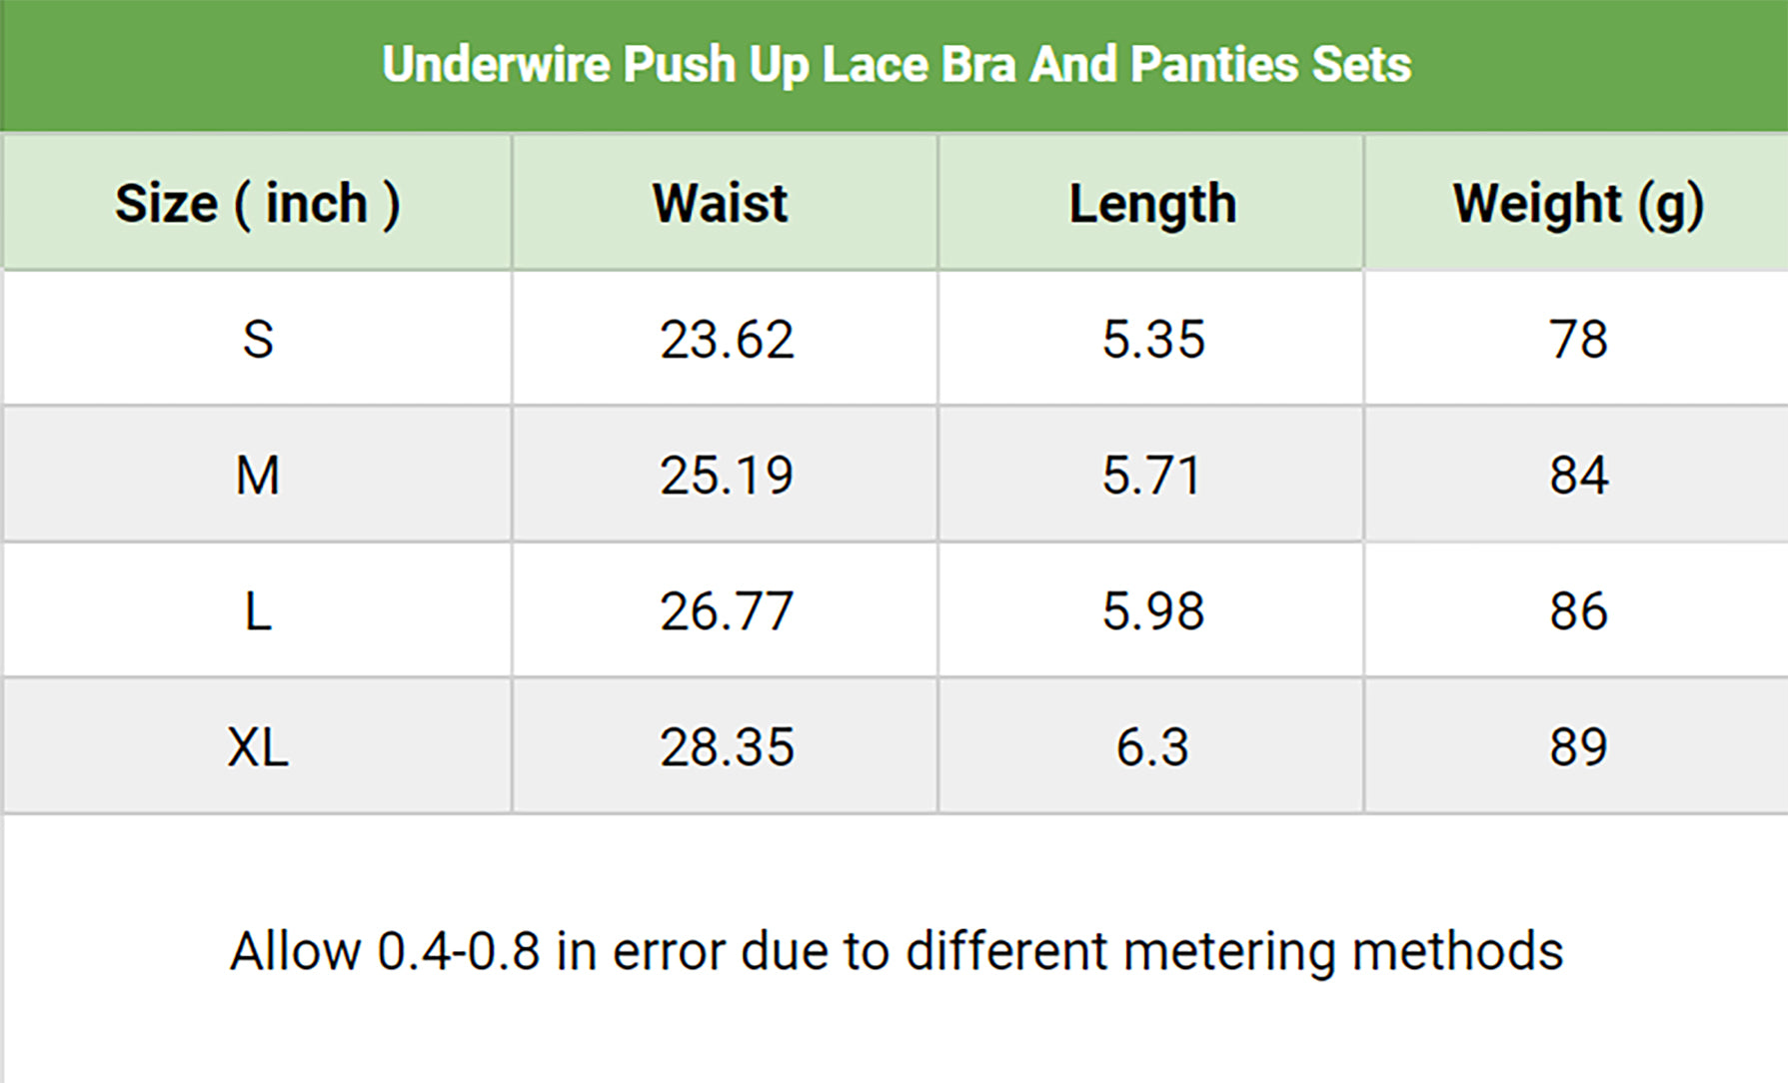Click length value 5.35
Screen dimensions: 1788x1083
coord(1153,340)
